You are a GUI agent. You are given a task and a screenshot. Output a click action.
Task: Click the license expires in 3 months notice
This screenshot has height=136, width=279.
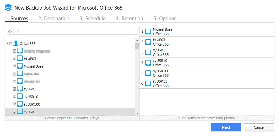[72, 118]
